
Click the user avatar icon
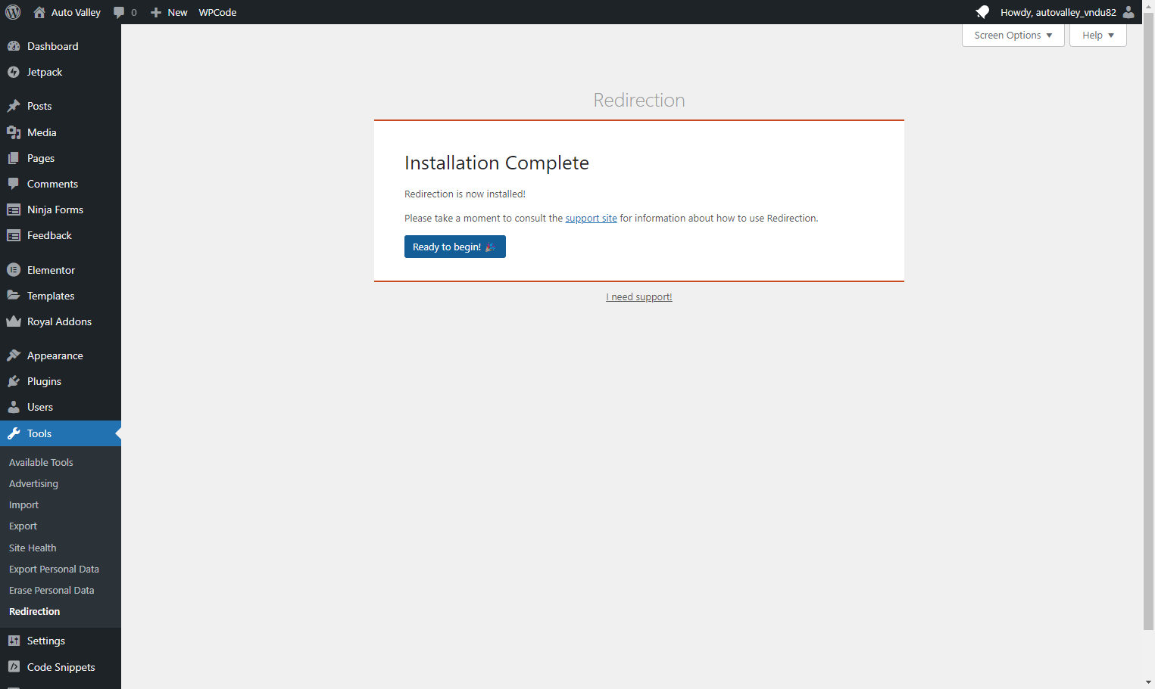tap(1128, 12)
